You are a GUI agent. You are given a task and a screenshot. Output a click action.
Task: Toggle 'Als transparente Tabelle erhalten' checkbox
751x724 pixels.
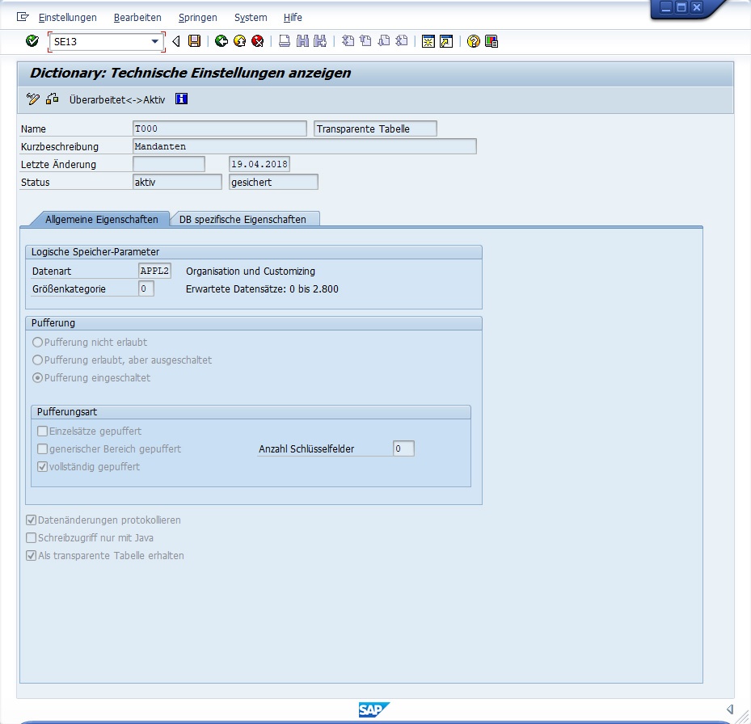[x=32, y=555]
